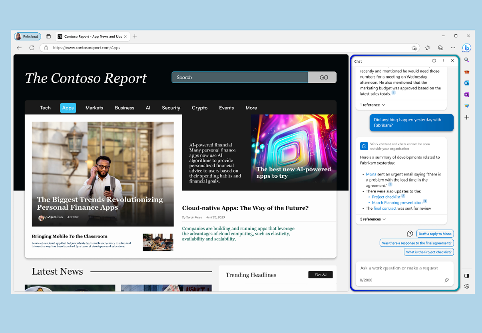Click Draft a reply to Mona suggestion
The width and height of the screenshot is (482, 333).
[435, 234]
